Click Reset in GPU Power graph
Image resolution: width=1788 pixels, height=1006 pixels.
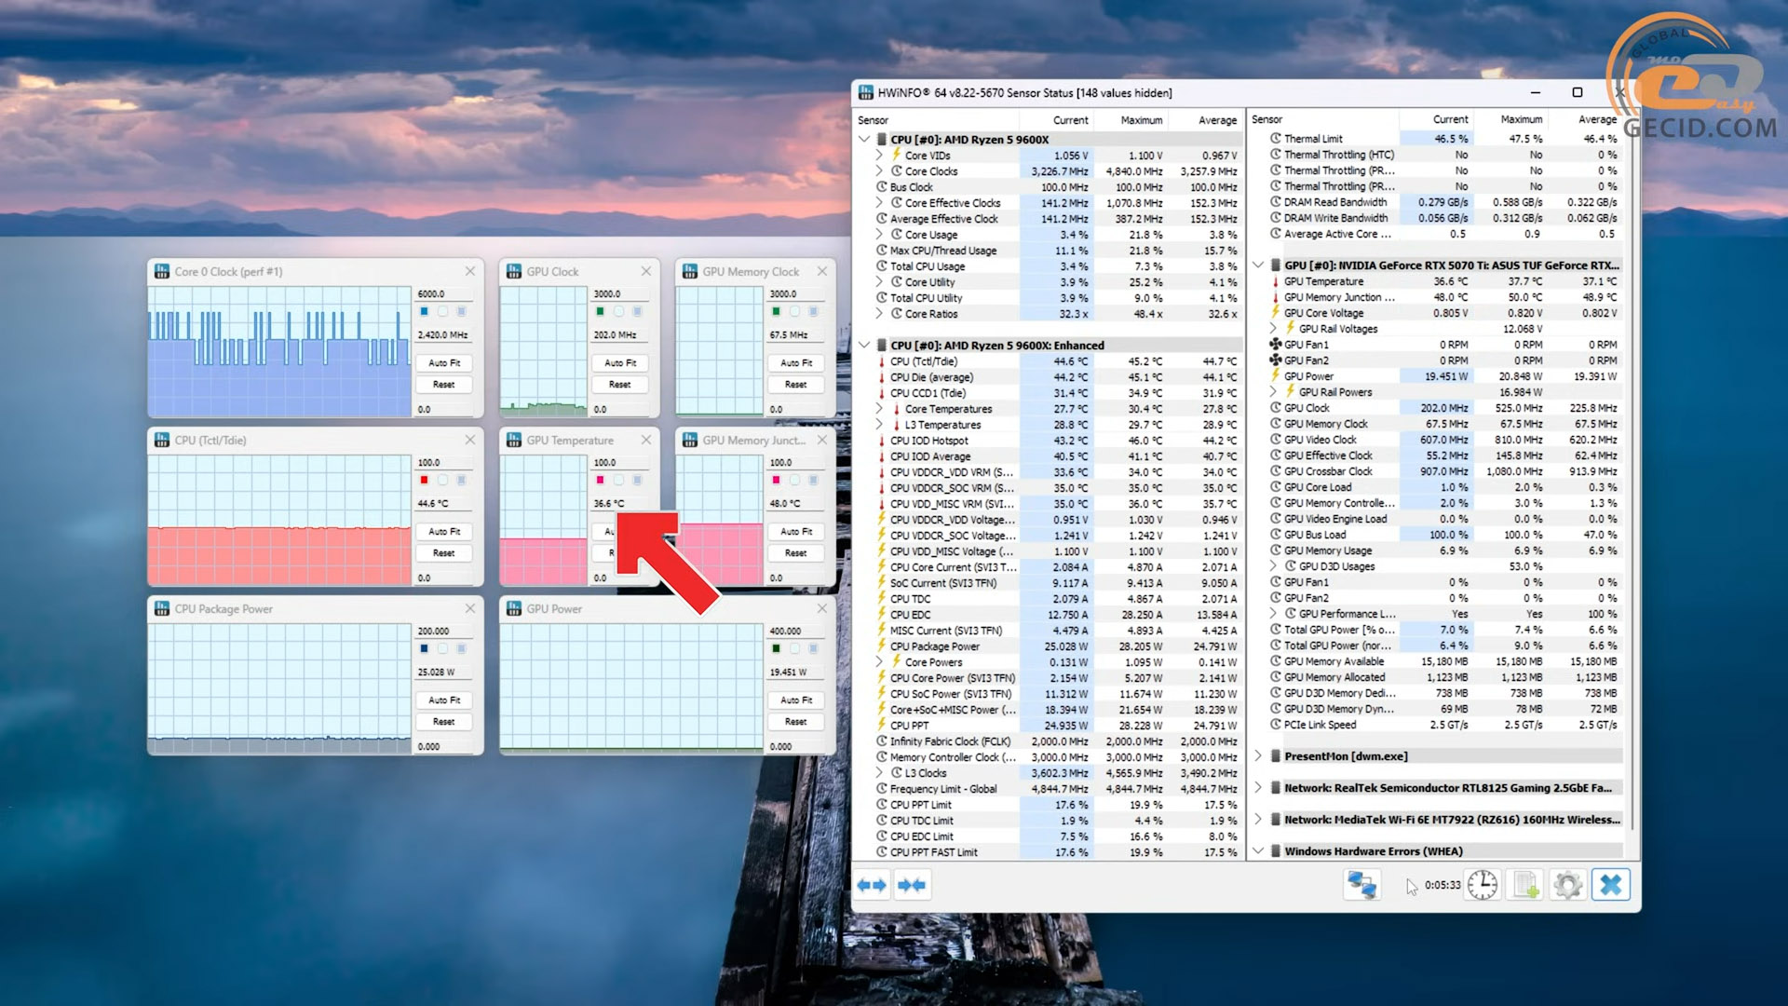(x=796, y=722)
